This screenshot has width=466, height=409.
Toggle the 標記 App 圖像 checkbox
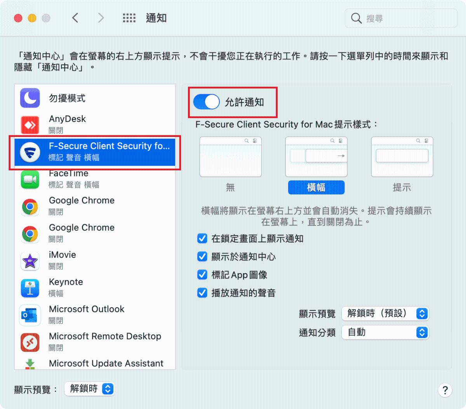tap(202, 275)
